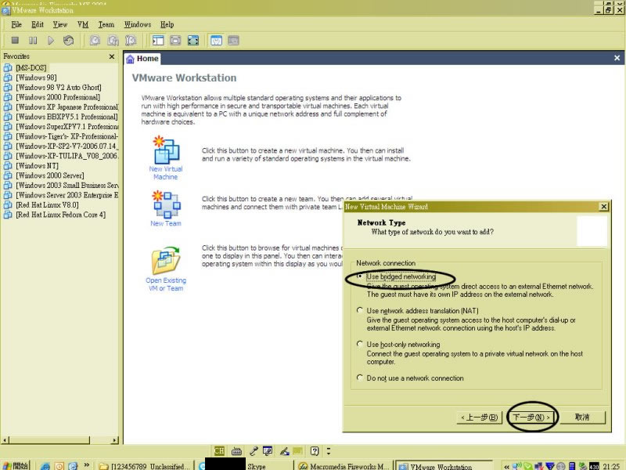The image size is (626, 470).
Task: Click the CH language bar indicator
Action: 219,451
